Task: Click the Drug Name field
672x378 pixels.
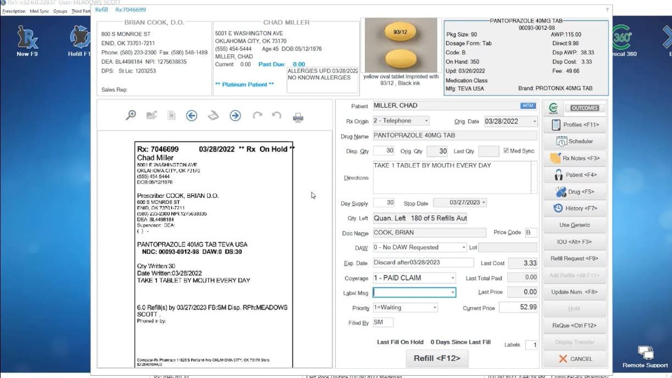Action: tap(455, 136)
